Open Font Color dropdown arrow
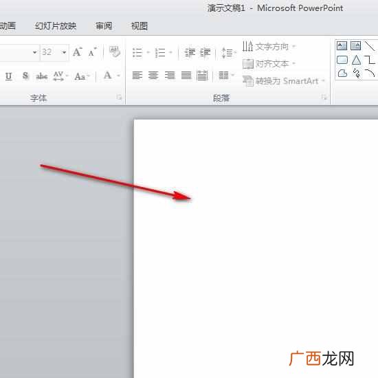The image size is (378, 378). click(x=118, y=76)
